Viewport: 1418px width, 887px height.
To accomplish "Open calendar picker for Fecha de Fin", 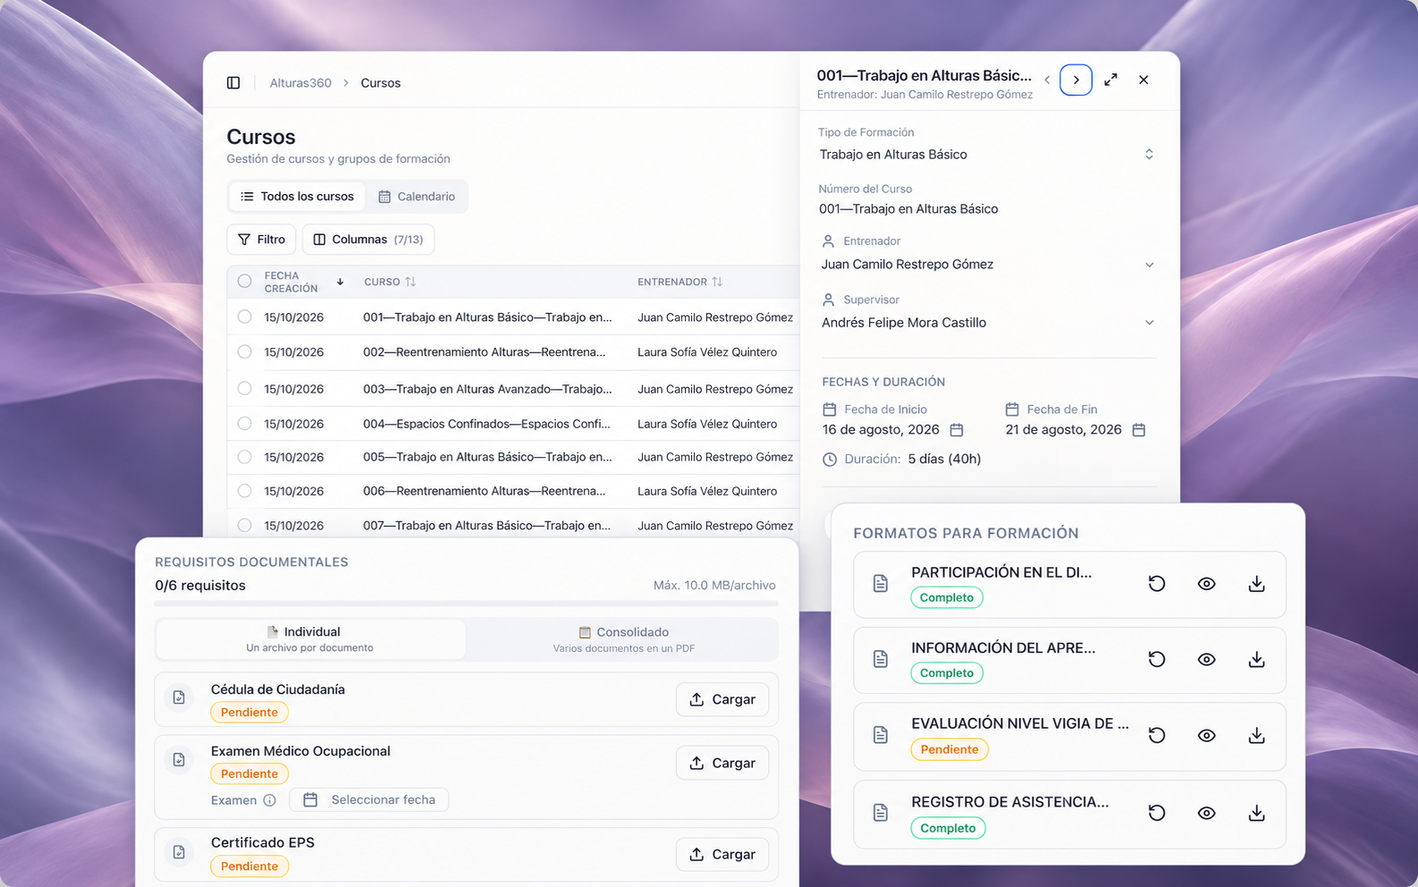I will (x=1139, y=430).
